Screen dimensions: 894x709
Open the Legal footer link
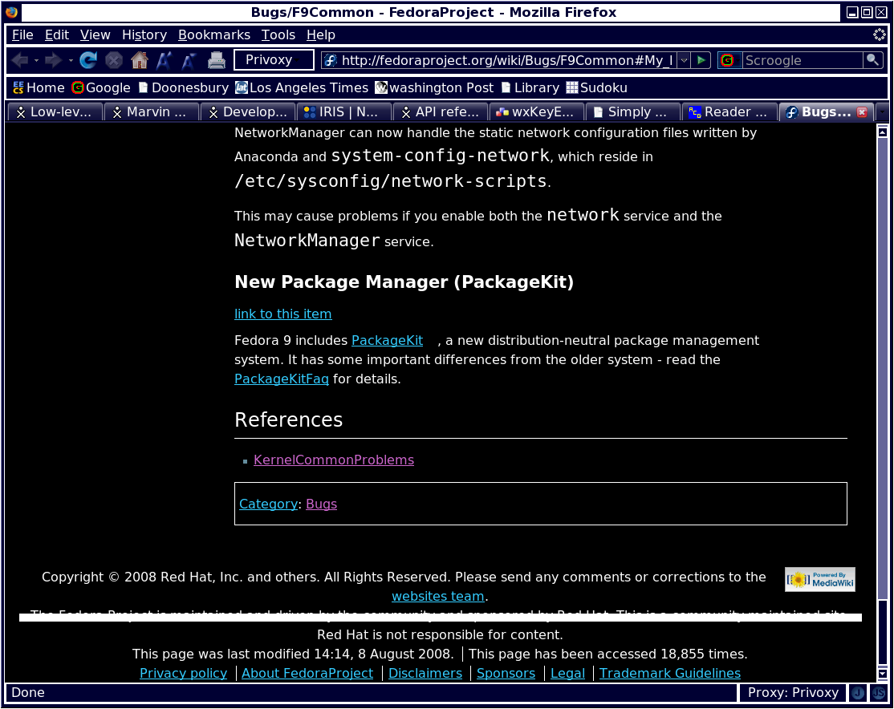(x=567, y=673)
